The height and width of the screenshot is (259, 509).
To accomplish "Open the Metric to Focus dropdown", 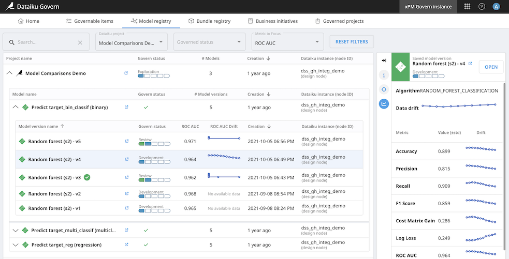I will [287, 41].
